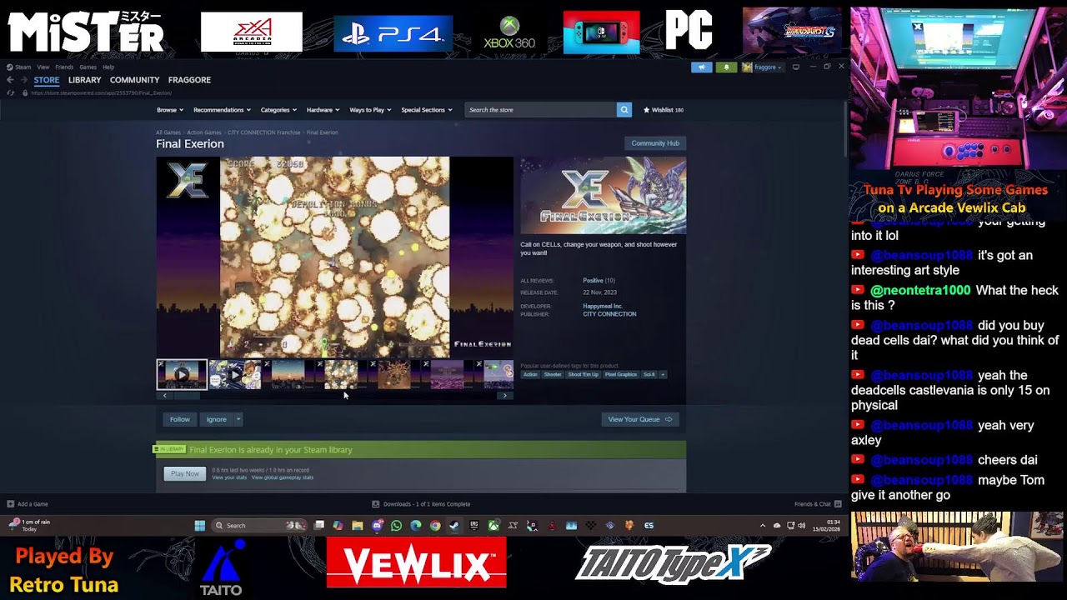Viewport: 1067px width, 600px height.
Task: Open Epic Games Launcher from taskbar
Action: (x=473, y=526)
